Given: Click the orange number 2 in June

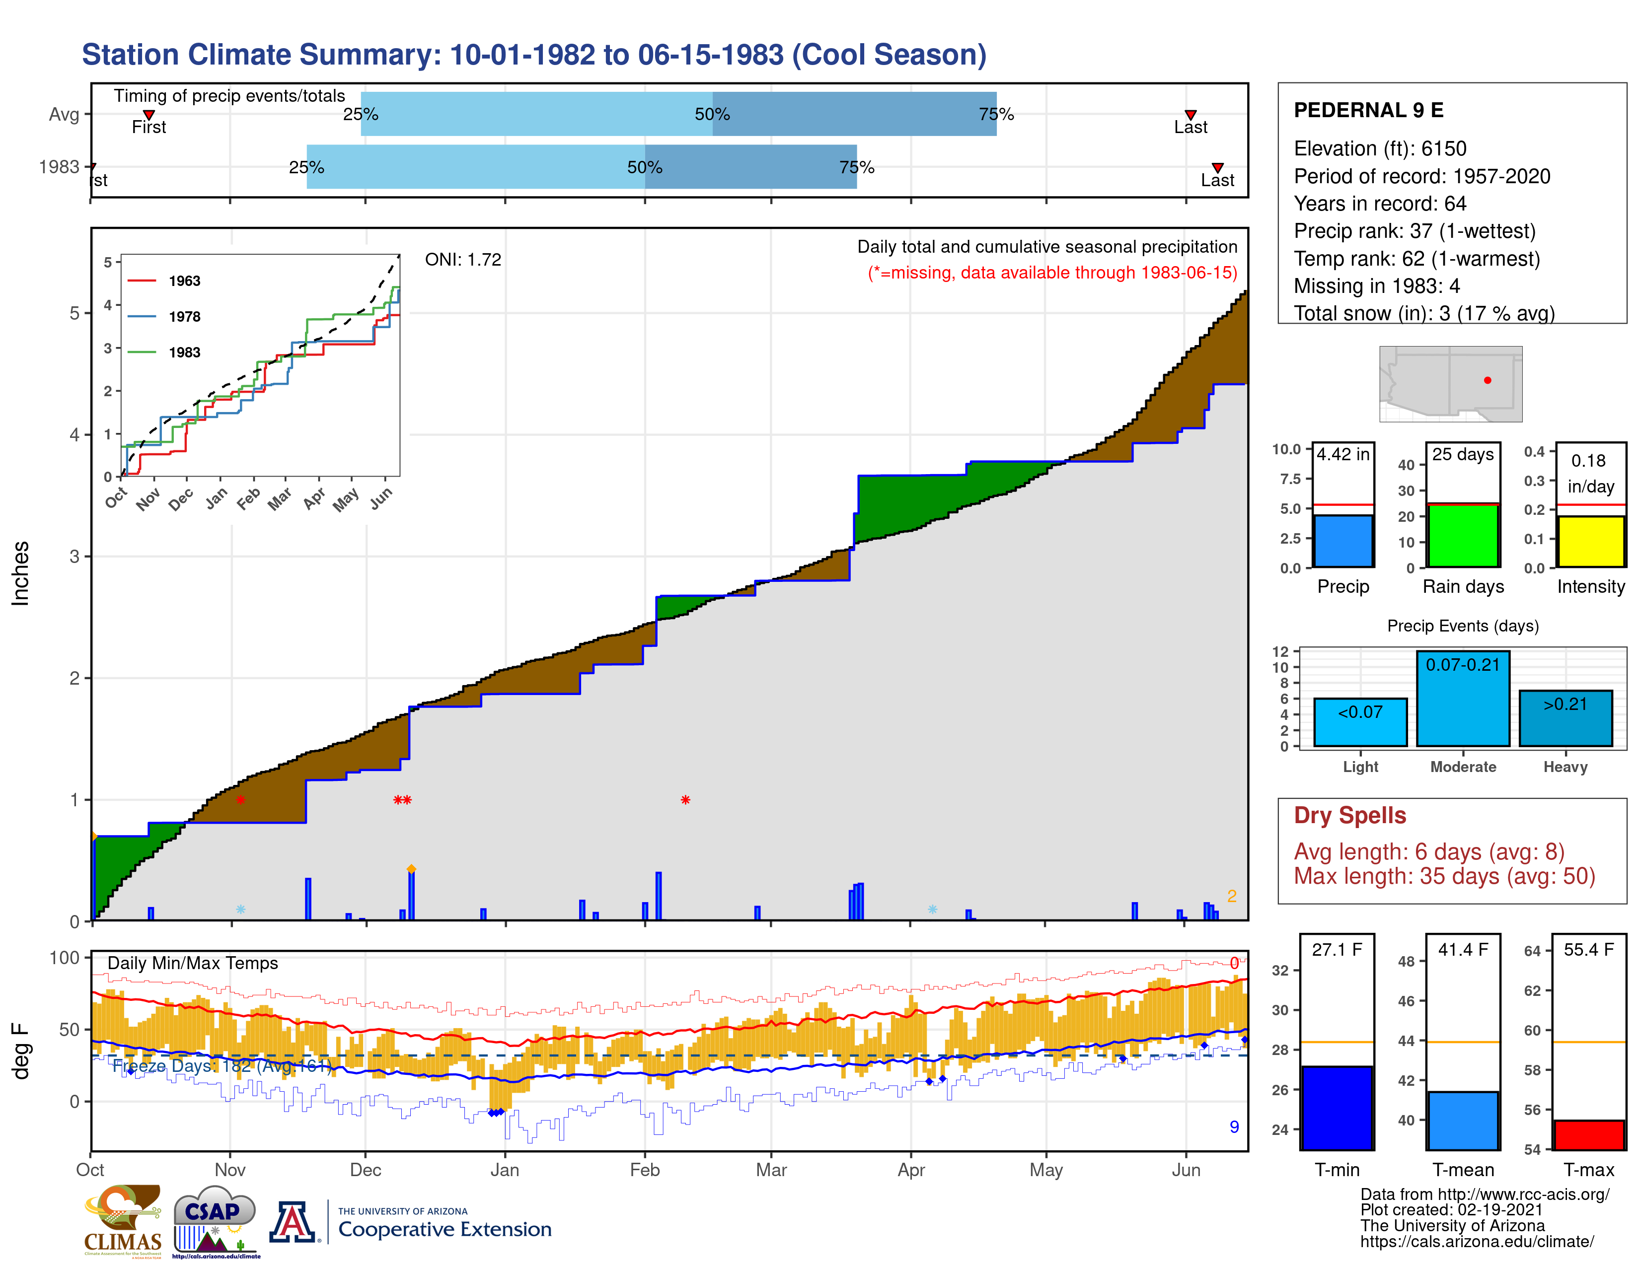Looking at the screenshot, I should point(1232,896).
